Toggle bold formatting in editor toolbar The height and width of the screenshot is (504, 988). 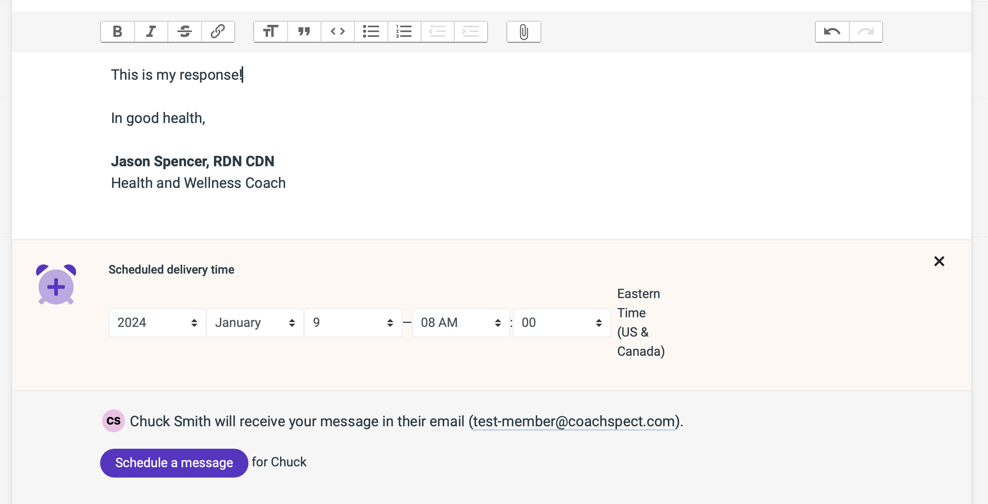pyautogui.click(x=117, y=31)
